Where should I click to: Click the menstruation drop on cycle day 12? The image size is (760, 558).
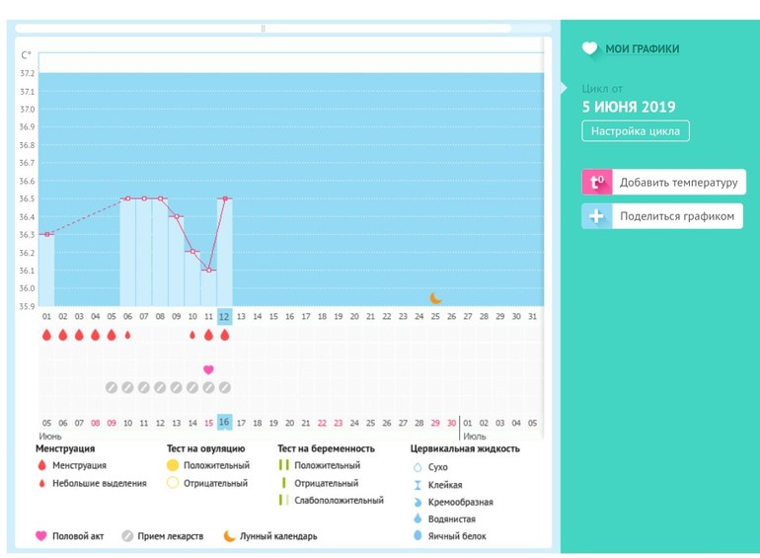point(225,335)
